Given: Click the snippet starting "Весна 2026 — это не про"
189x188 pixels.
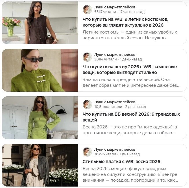Looking at the screenshot, I should 129,130.
